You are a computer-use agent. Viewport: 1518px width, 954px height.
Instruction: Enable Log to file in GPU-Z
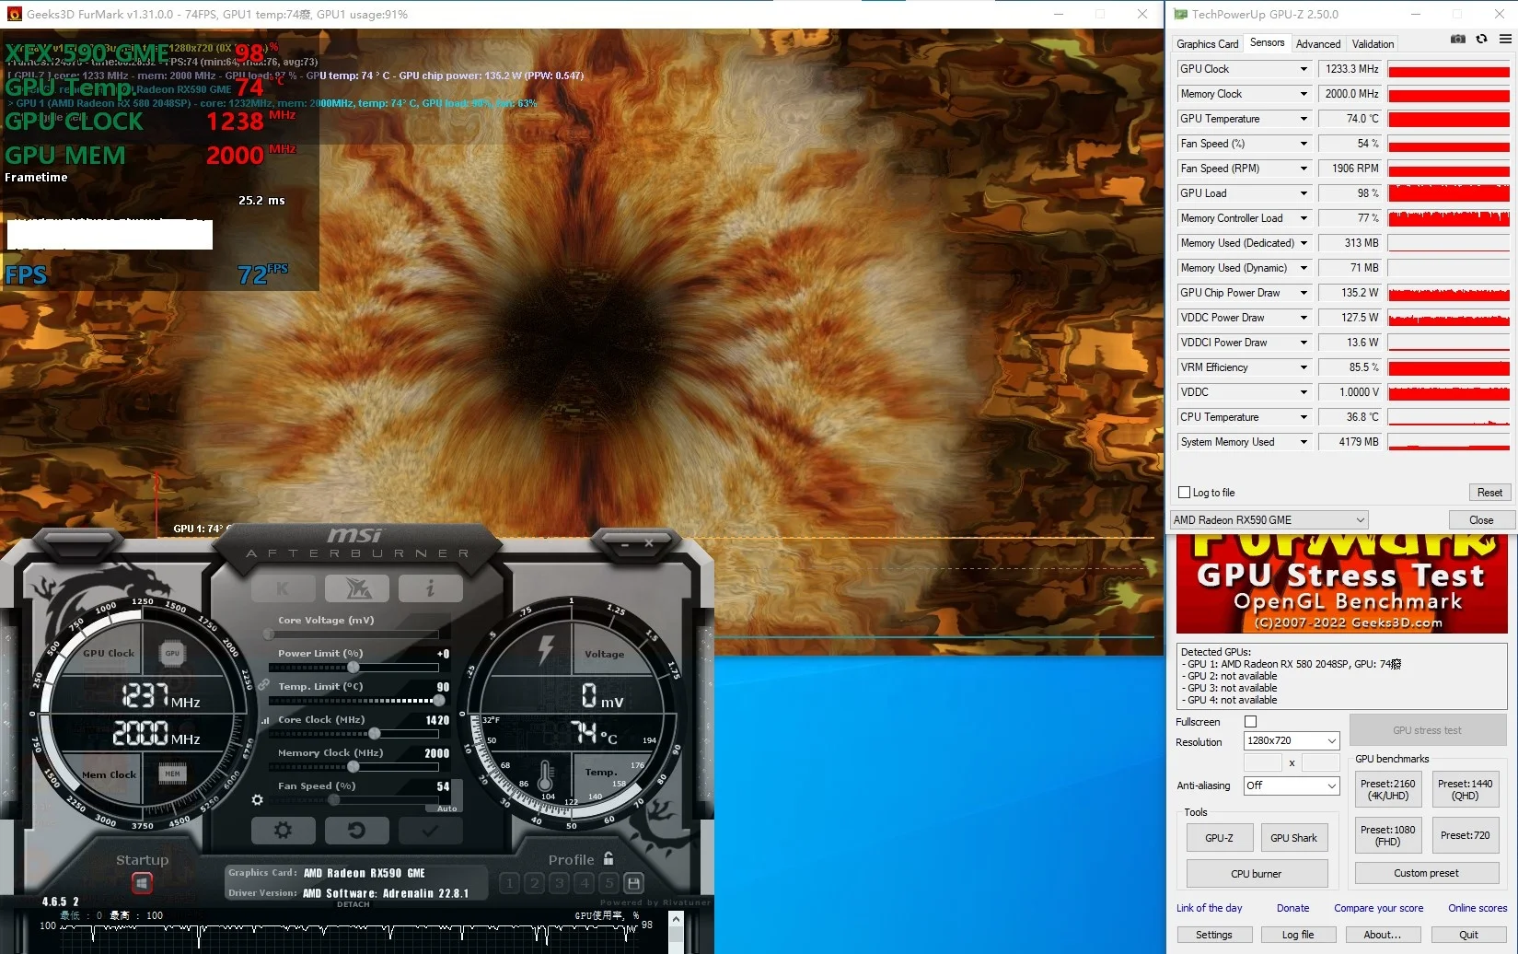(1184, 492)
